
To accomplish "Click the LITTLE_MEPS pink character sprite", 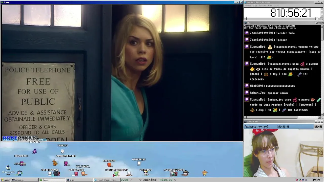I will pyautogui.click(x=76, y=174).
